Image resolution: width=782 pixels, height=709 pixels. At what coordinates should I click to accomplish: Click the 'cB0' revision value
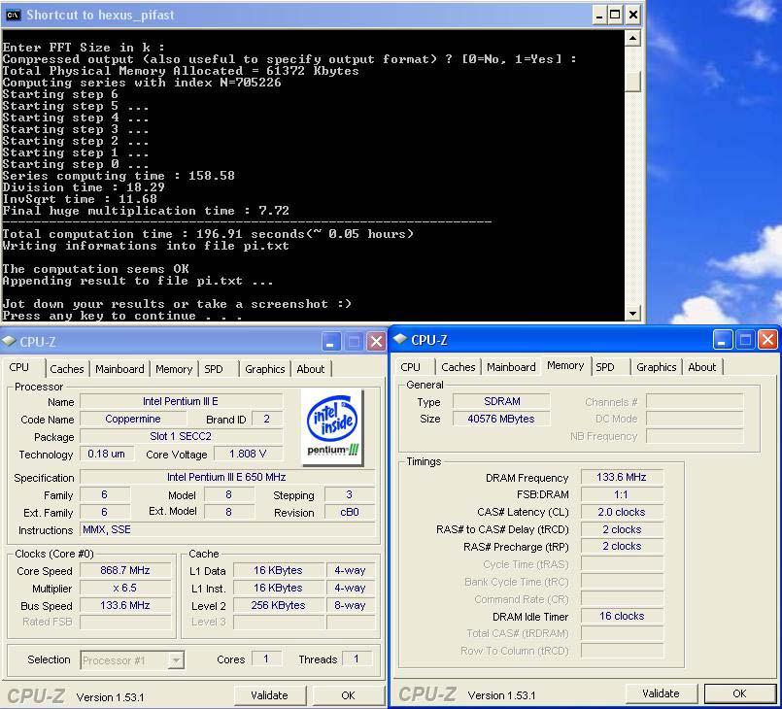[x=350, y=512]
